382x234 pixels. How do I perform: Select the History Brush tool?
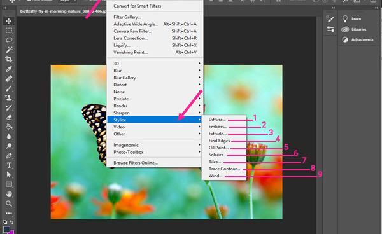pyautogui.click(x=9, y=107)
